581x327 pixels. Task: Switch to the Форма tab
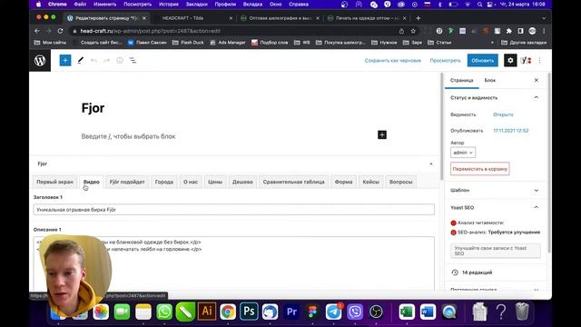pyautogui.click(x=343, y=182)
